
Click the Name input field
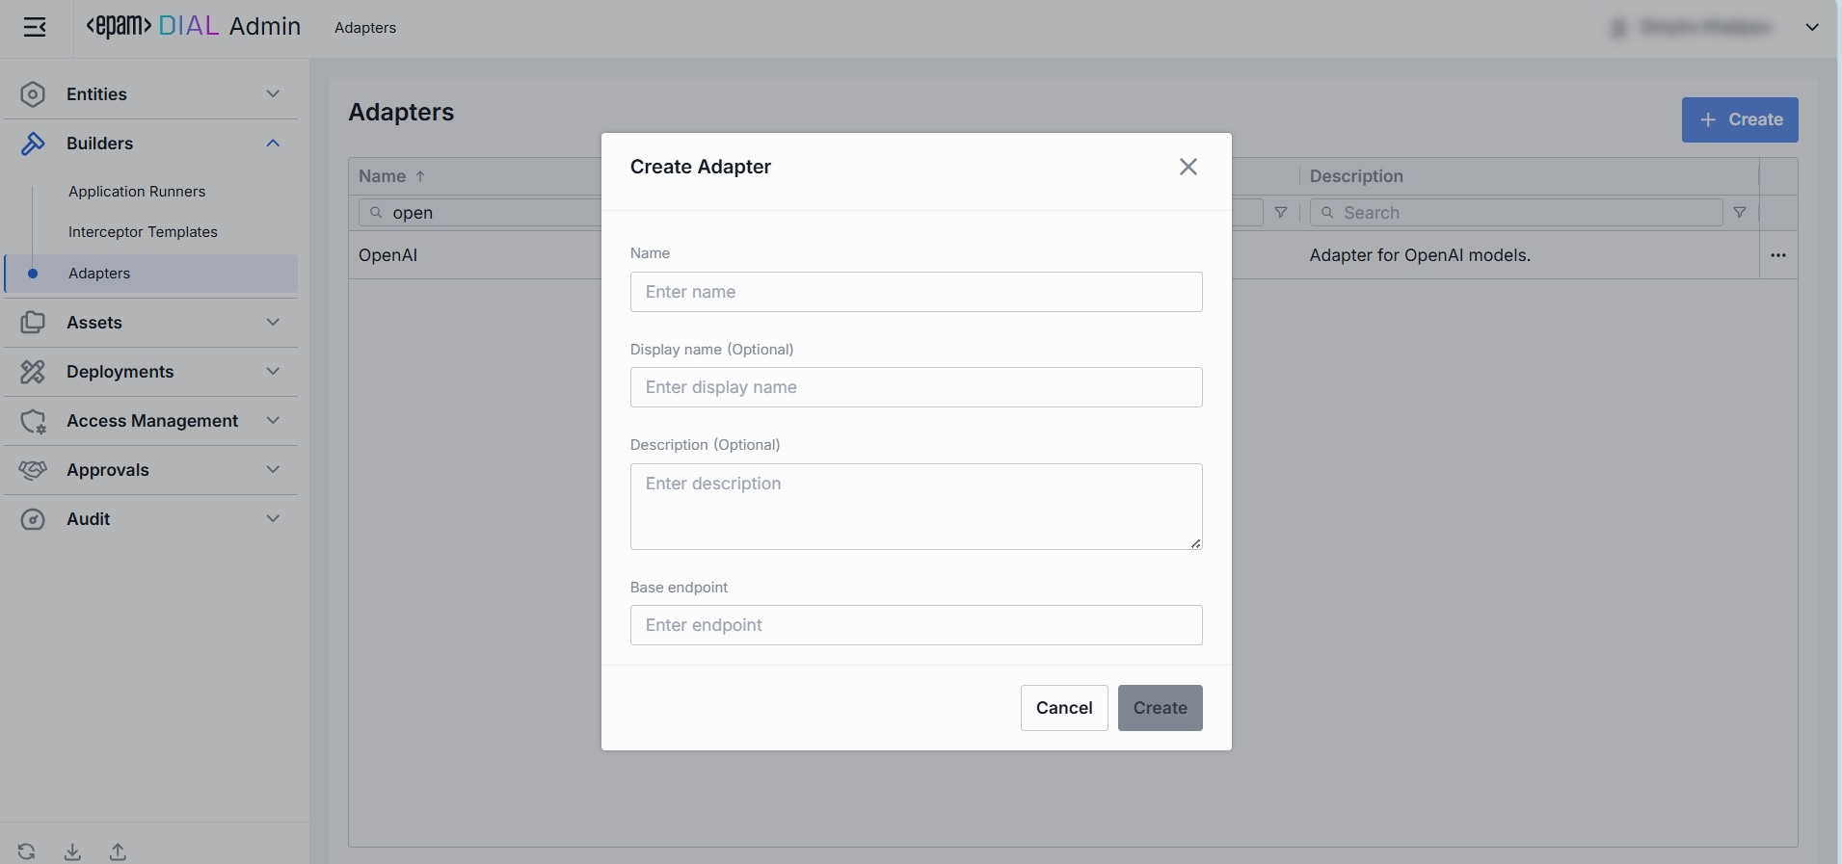coord(916,292)
